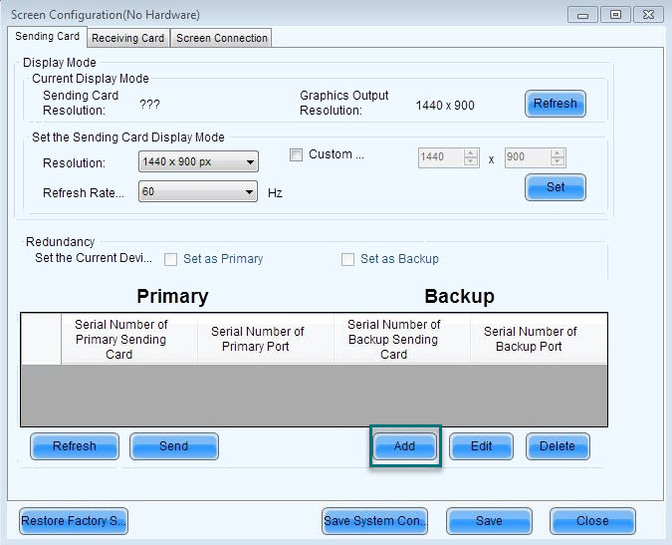Screen dimensions: 672x545
Task: Open the Screen Connection tab
Action: click(221, 38)
